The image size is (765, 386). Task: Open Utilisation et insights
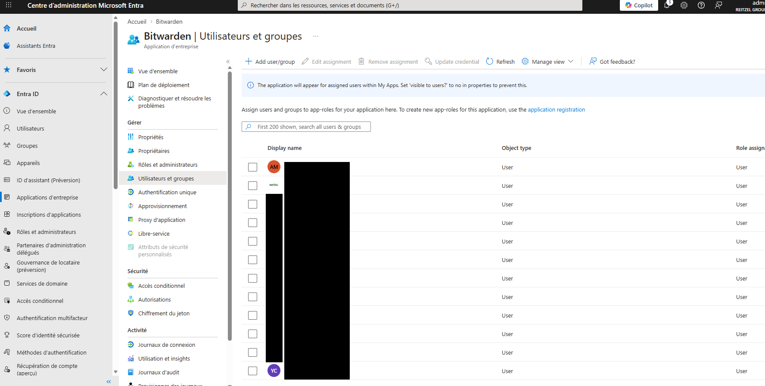click(164, 358)
